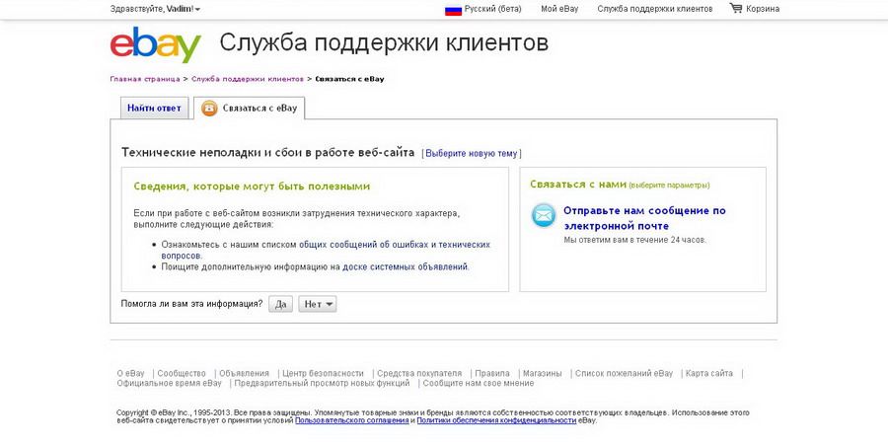Select 'Русский (бета)' language option

coord(492,9)
